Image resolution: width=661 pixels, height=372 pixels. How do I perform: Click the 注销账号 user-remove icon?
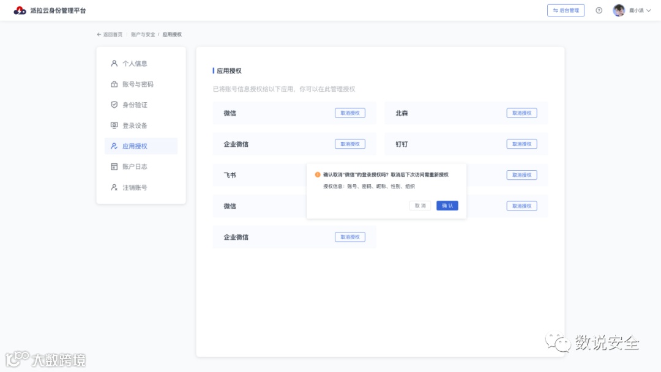(114, 187)
